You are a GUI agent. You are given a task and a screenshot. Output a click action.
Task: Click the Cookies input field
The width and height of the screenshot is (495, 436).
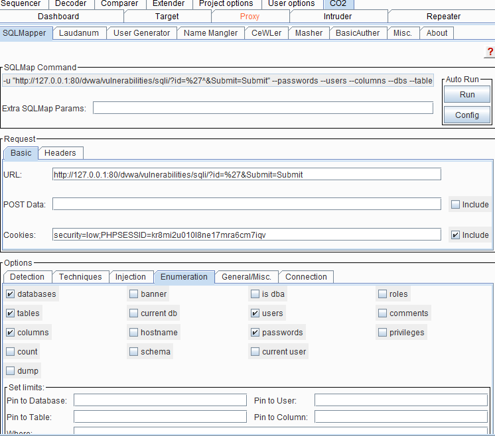click(x=247, y=235)
